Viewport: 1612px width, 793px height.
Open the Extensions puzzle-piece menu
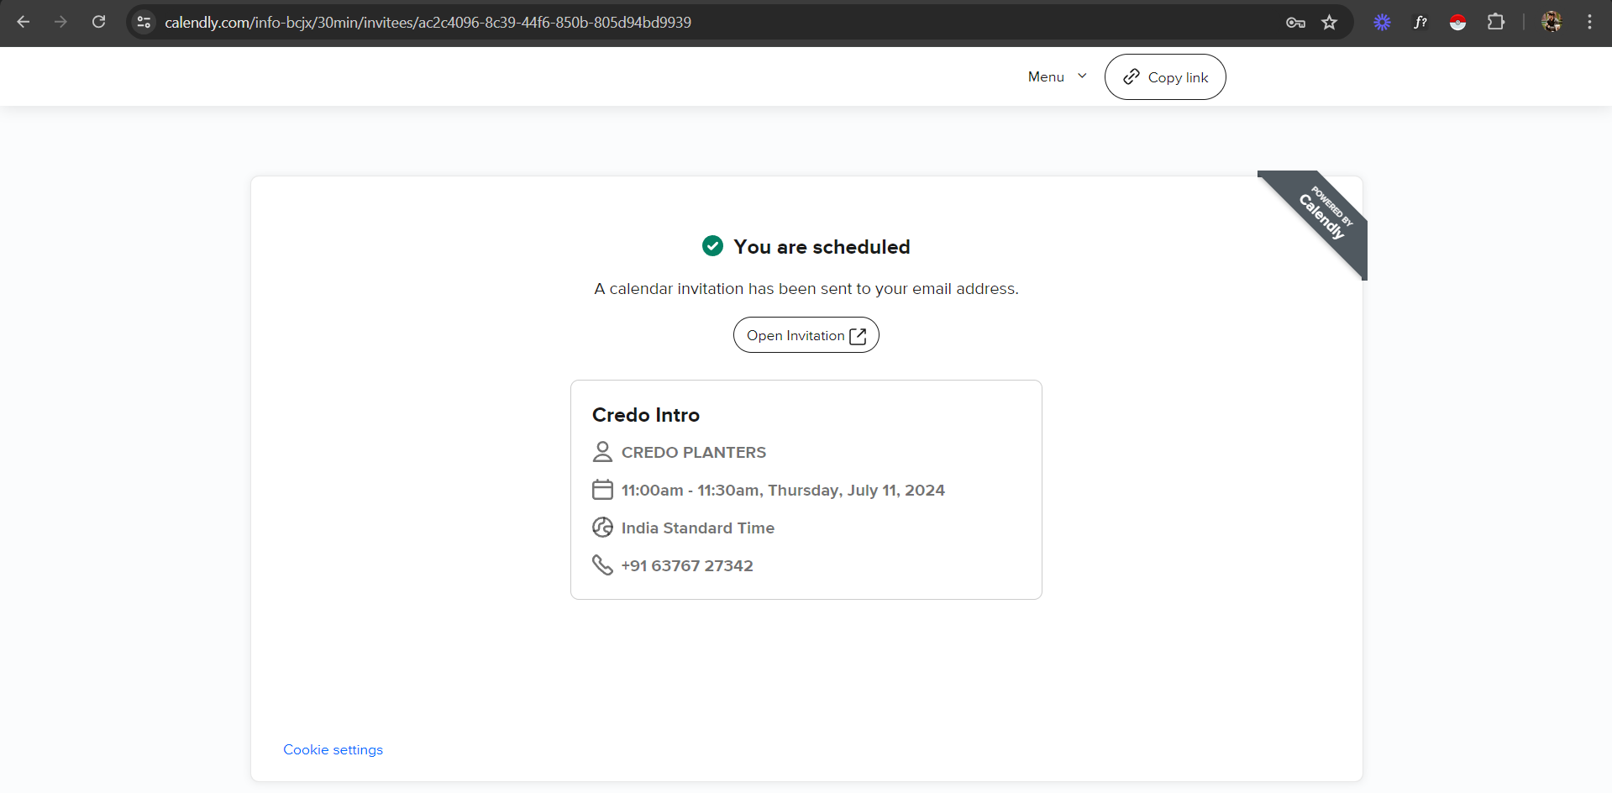click(1496, 22)
